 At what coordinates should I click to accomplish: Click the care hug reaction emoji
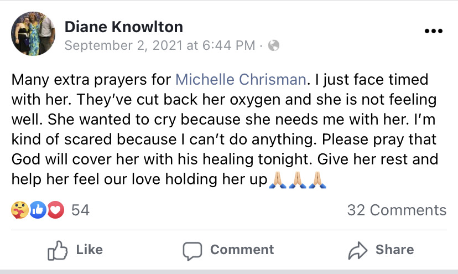[19, 210]
